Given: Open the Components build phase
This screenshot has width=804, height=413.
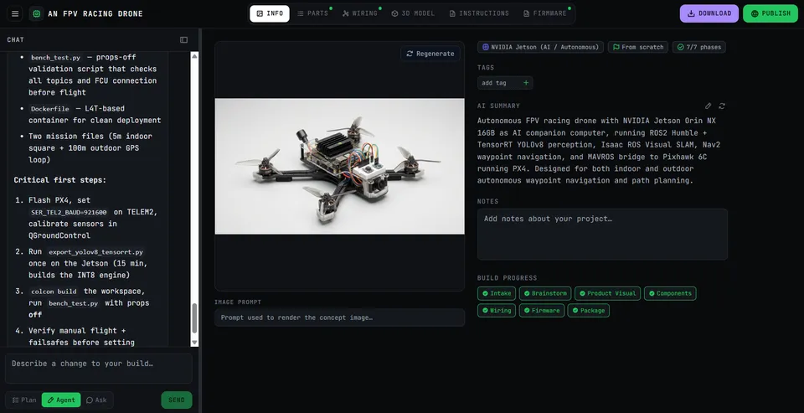Looking at the screenshot, I should coord(670,293).
